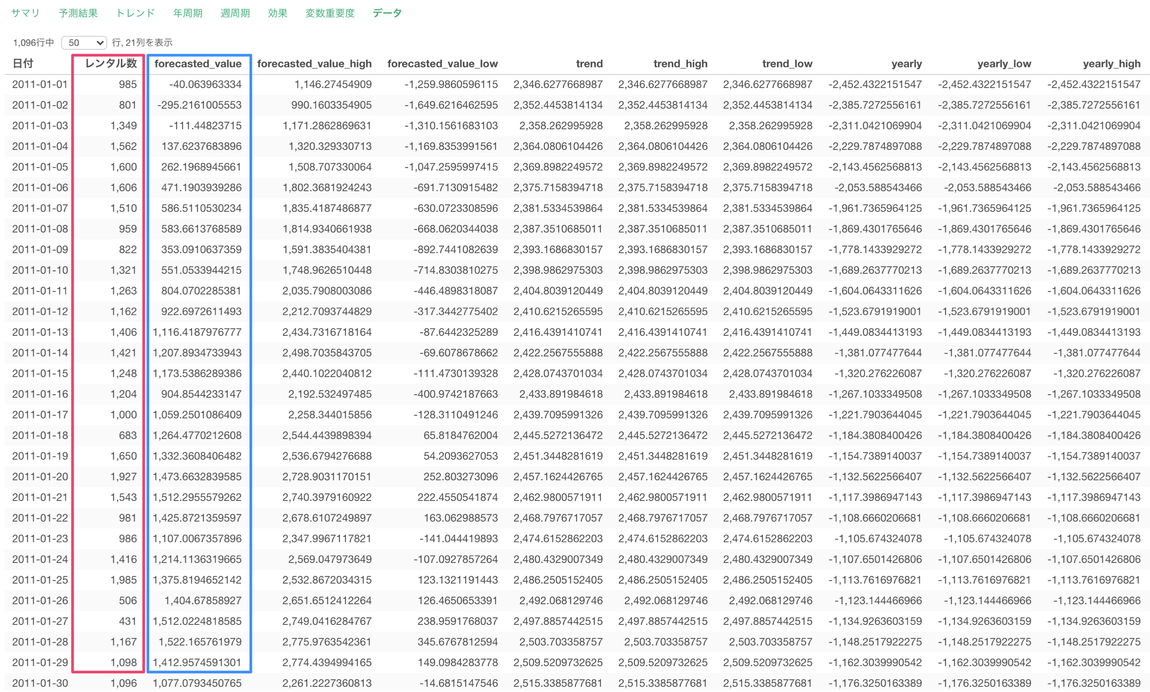The width and height of the screenshot is (1150, 692).
Task: Click forecast low cell -400.9742187663
Action: tap(456, 394)
